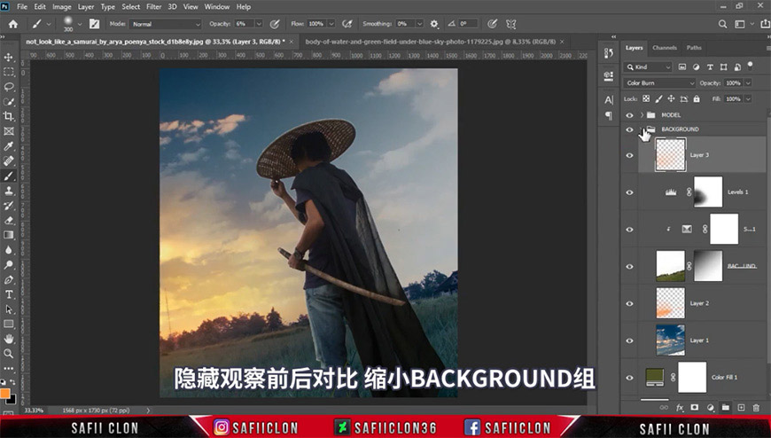Open layer Fill 100% dropdown

pos(748,99)
